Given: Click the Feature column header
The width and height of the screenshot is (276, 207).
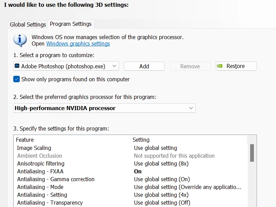Looking at the screenshot, I should (x=72, y=140).
